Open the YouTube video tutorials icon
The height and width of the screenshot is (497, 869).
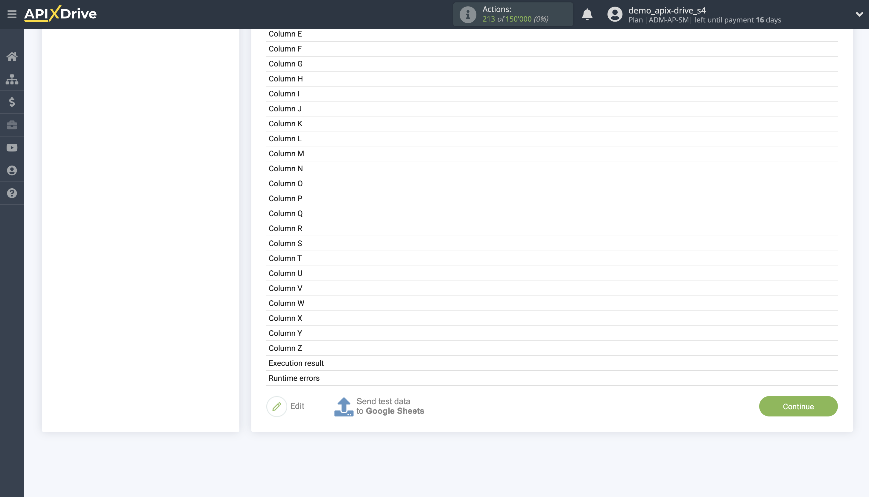coord(12,148)
